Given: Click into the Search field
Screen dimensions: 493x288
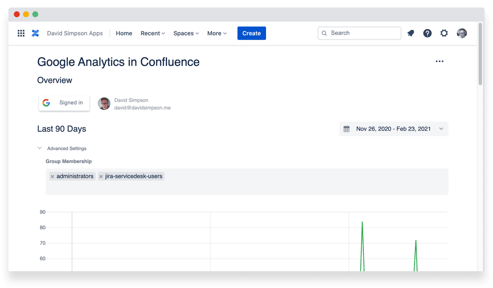Looking at the screenshot, I should [x=360, y=33].
